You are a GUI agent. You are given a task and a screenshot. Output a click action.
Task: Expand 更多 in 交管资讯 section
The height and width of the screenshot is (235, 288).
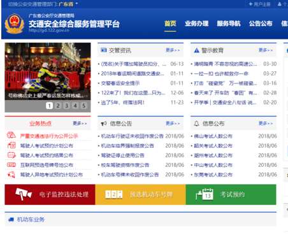(173, 50)
